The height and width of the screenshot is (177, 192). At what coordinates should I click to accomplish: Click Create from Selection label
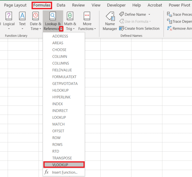click(142, 29)
